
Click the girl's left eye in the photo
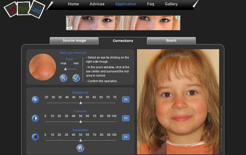(x=192, y=93)
